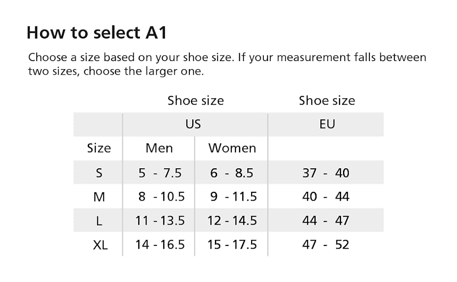
Task: Click EU size 40 - 44 cell
Action: point(326,197)
